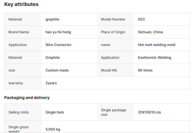Select the Mould life label
Image resolution: width=193 pixels, height=133 pixels.
109,70
